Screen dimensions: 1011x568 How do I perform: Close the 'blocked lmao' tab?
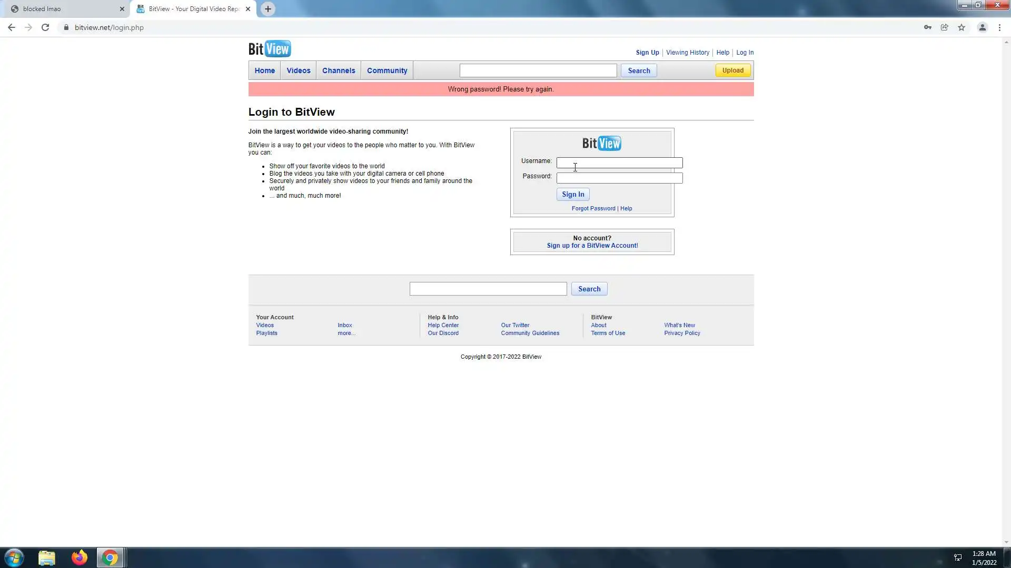pyautogui.click(x=122, y=9)
